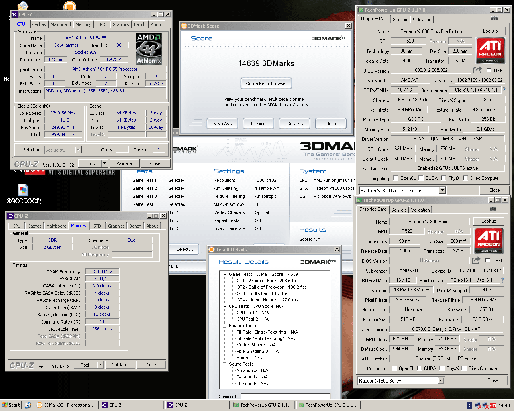Open Sensors tab in CrossFire Edition GPU-Z
This screenshot has height=411, width=514.
coord(400,20)
